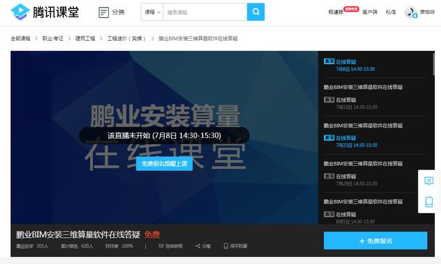Click the chat feedback icon on right sidebar
The height and width of the screenshot is (264, 441).
[x=429, y=181]
